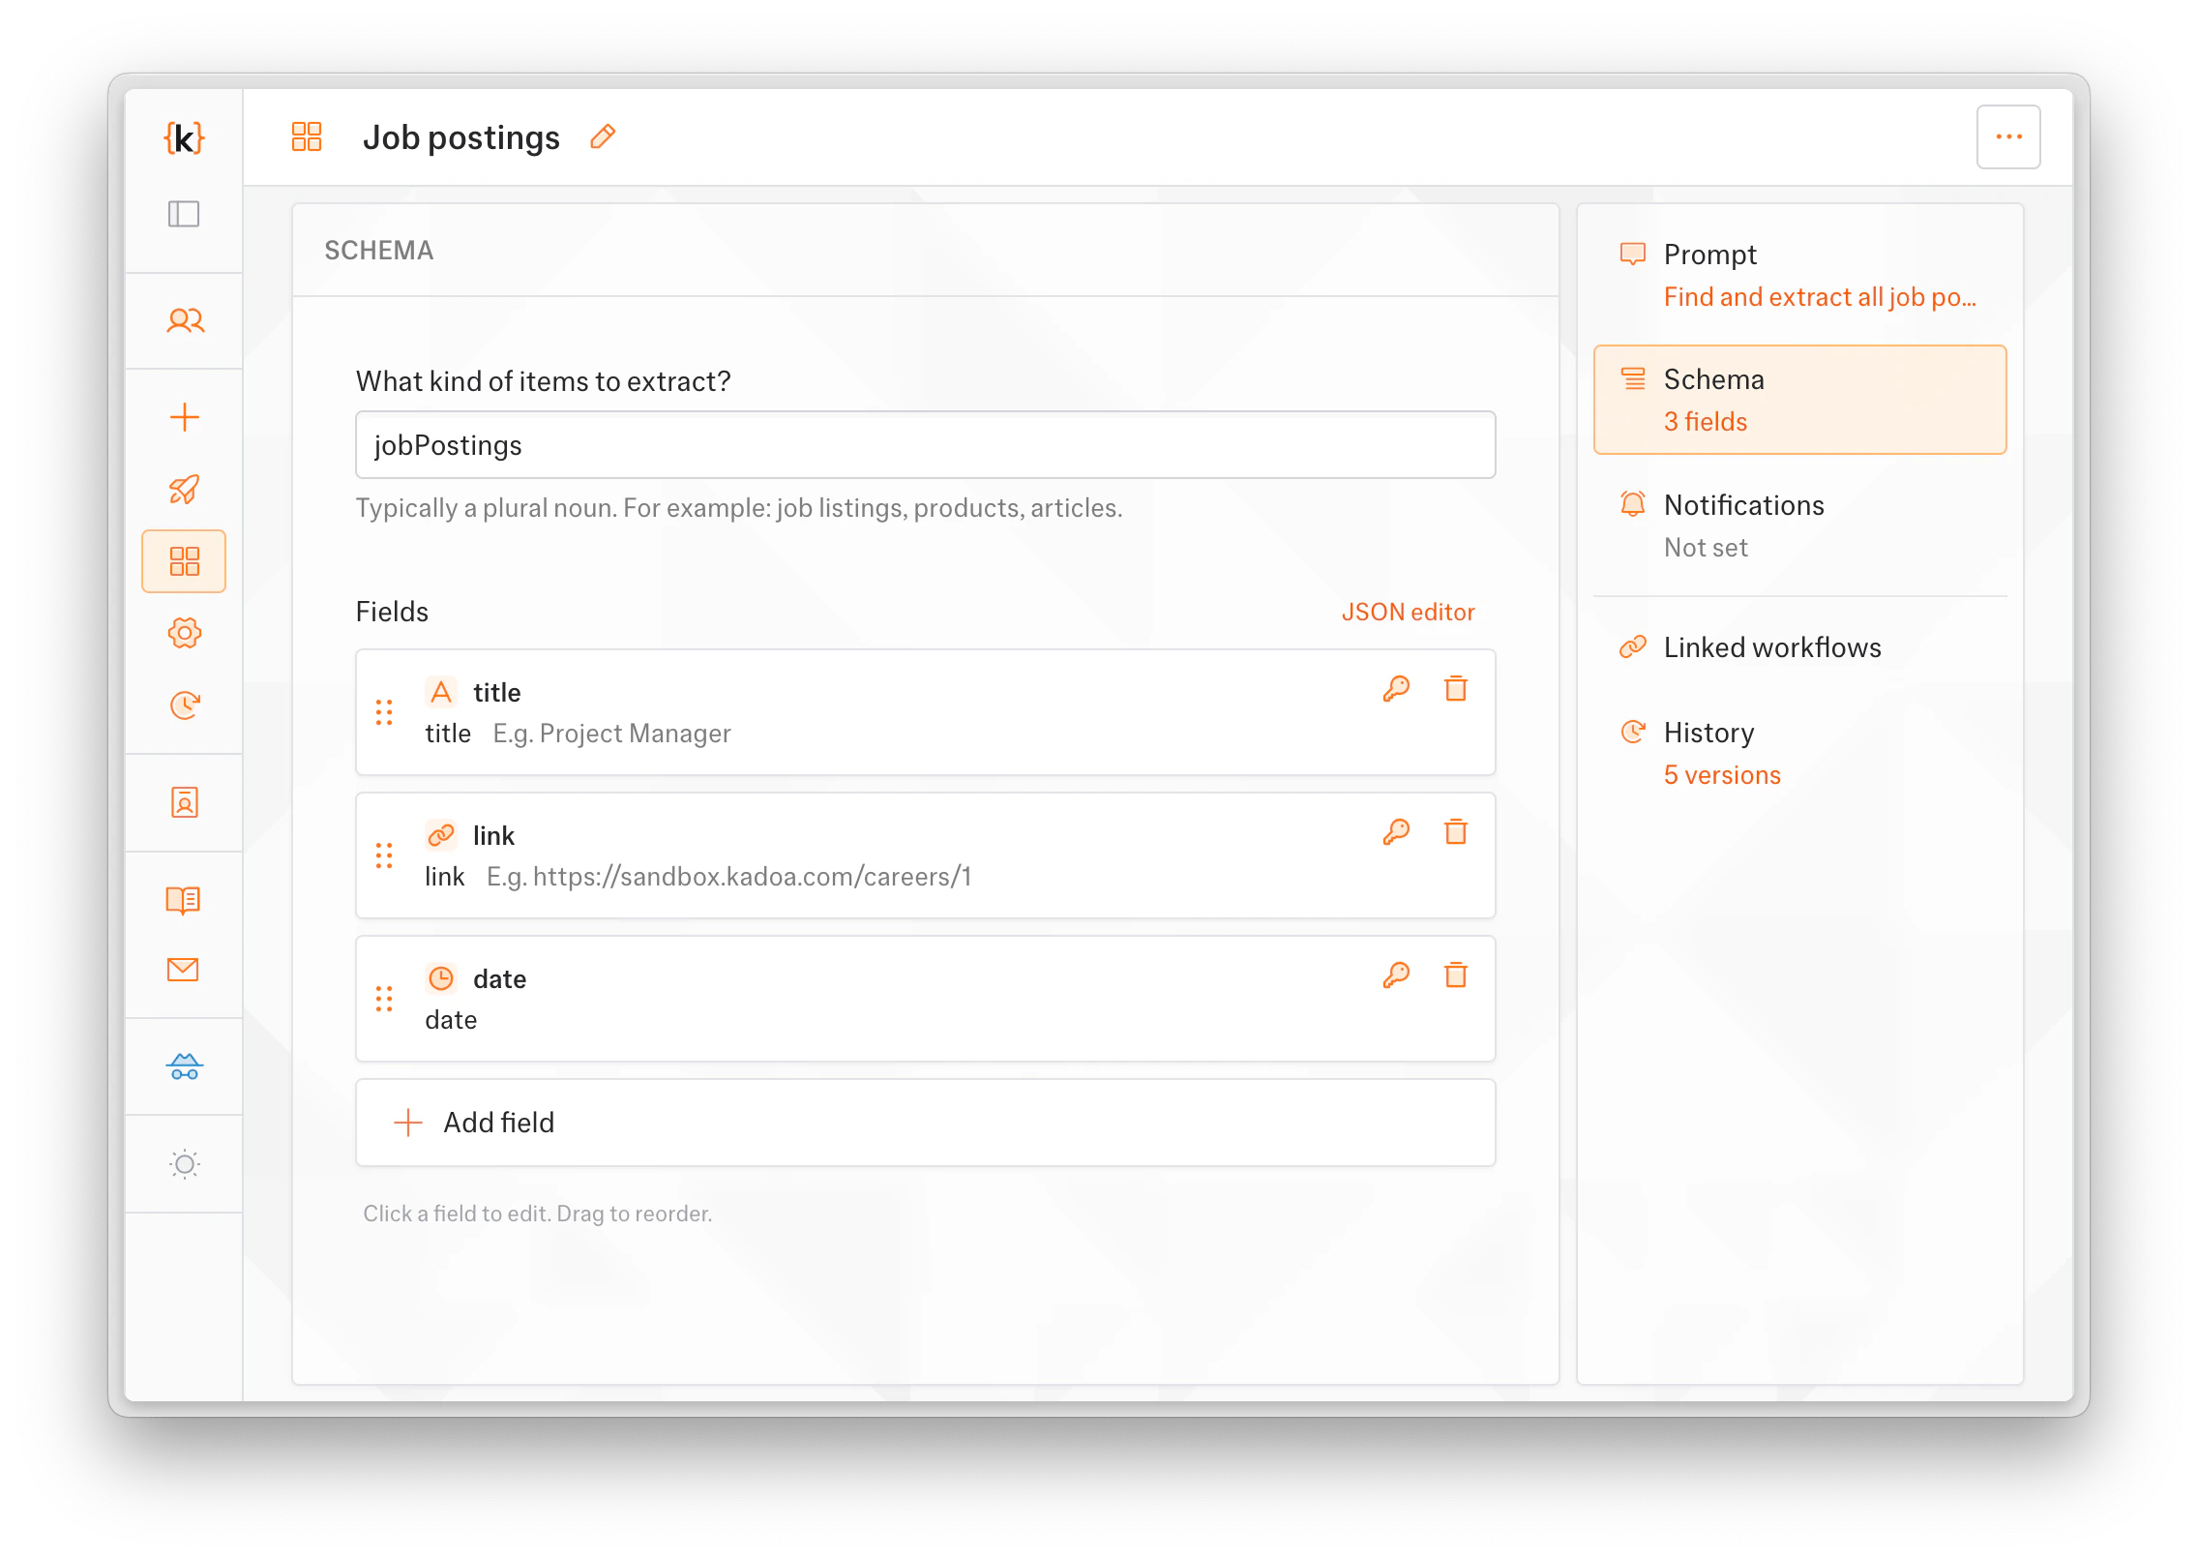The width and height of the screenshot is (2198, 1560).
Task: Select the Linked workflows section
Action: click(1771, 646)
